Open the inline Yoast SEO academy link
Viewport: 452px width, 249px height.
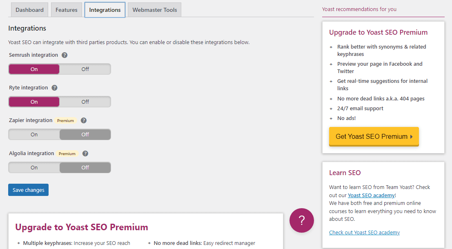pyautogui.click(x=371, y=196)
